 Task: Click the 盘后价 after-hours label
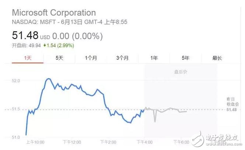pos(180,72)
